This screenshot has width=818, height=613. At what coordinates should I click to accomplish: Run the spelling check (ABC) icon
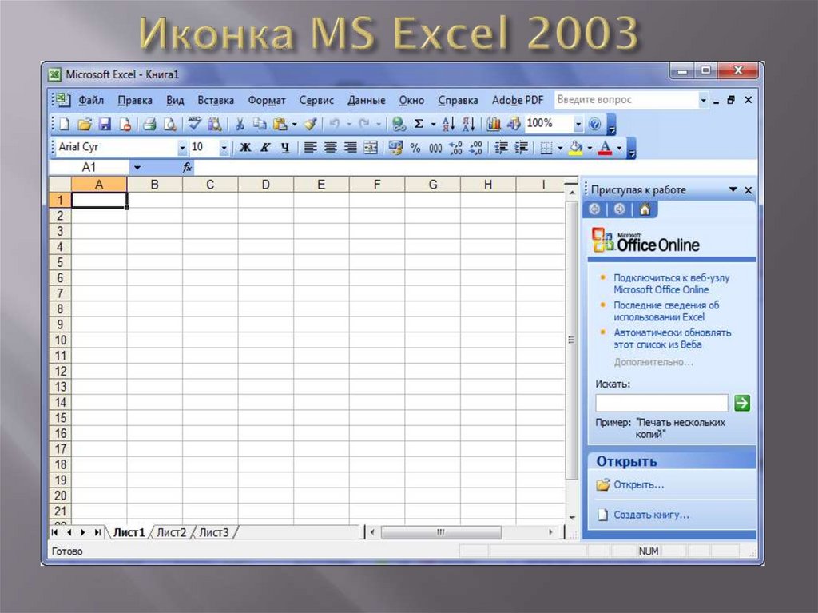(x=195, y=124)
